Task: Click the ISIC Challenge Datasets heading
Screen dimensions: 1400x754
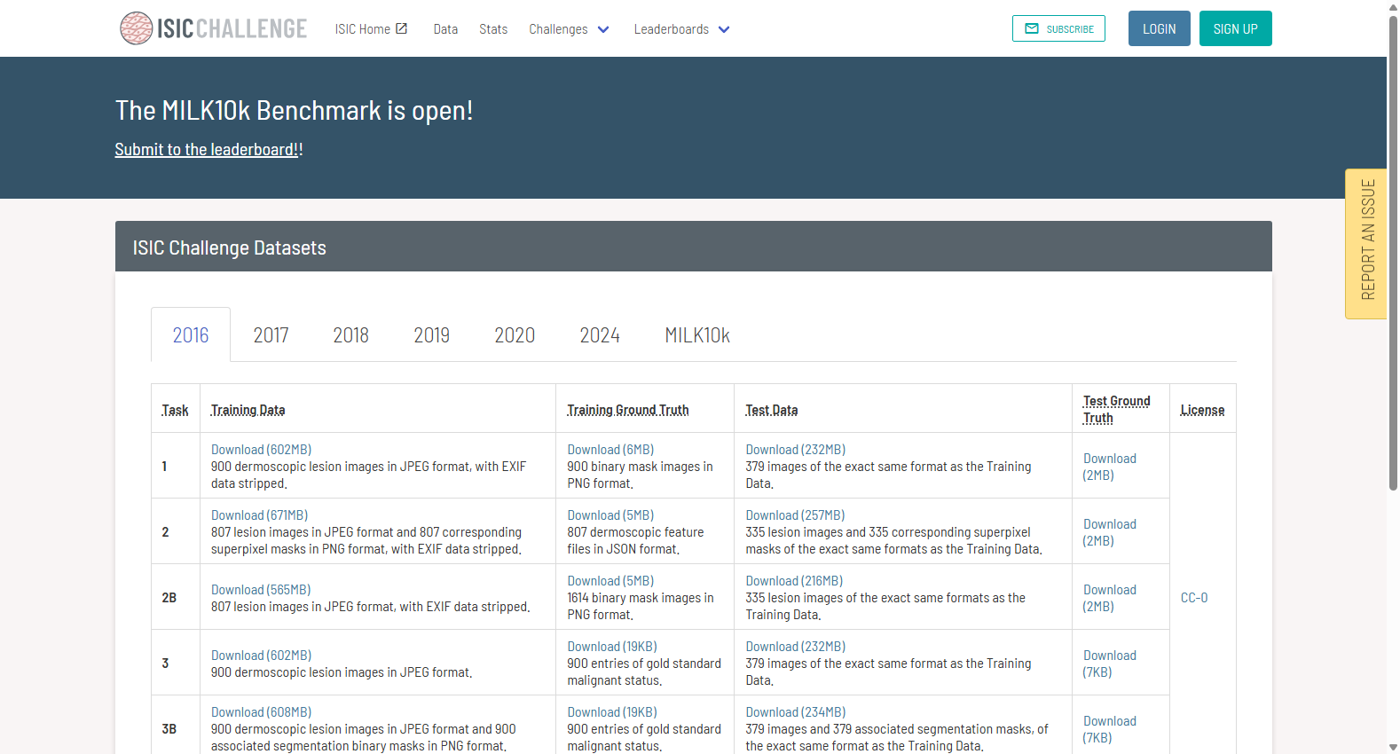Action: click(230, 247)
